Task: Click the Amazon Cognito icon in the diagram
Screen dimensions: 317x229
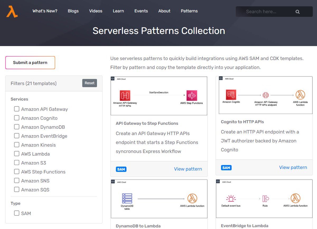Action: 231,95
